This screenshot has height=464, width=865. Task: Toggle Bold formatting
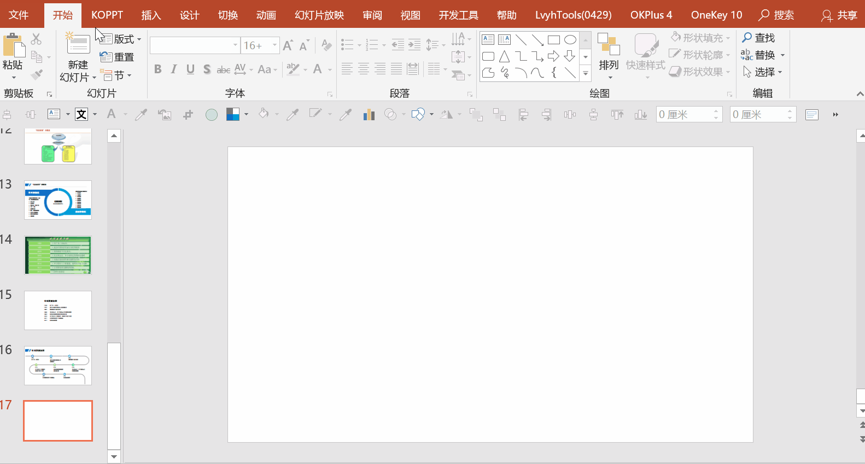pyautogui.click(x=157, y=69)
